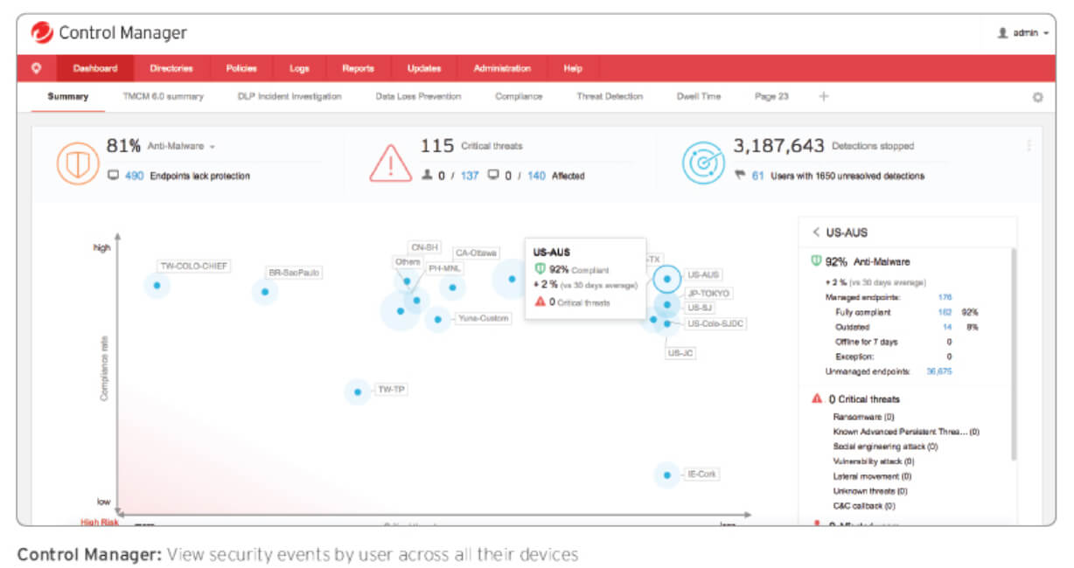Expand the Anti-Malware dropdown arrow

tap(213, 147)
